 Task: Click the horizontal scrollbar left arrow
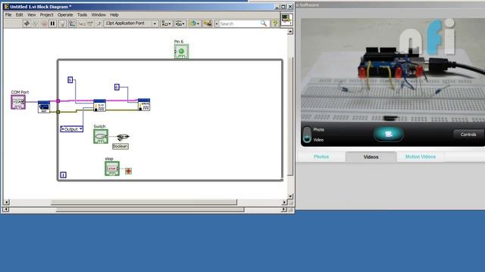click(7, 202)
